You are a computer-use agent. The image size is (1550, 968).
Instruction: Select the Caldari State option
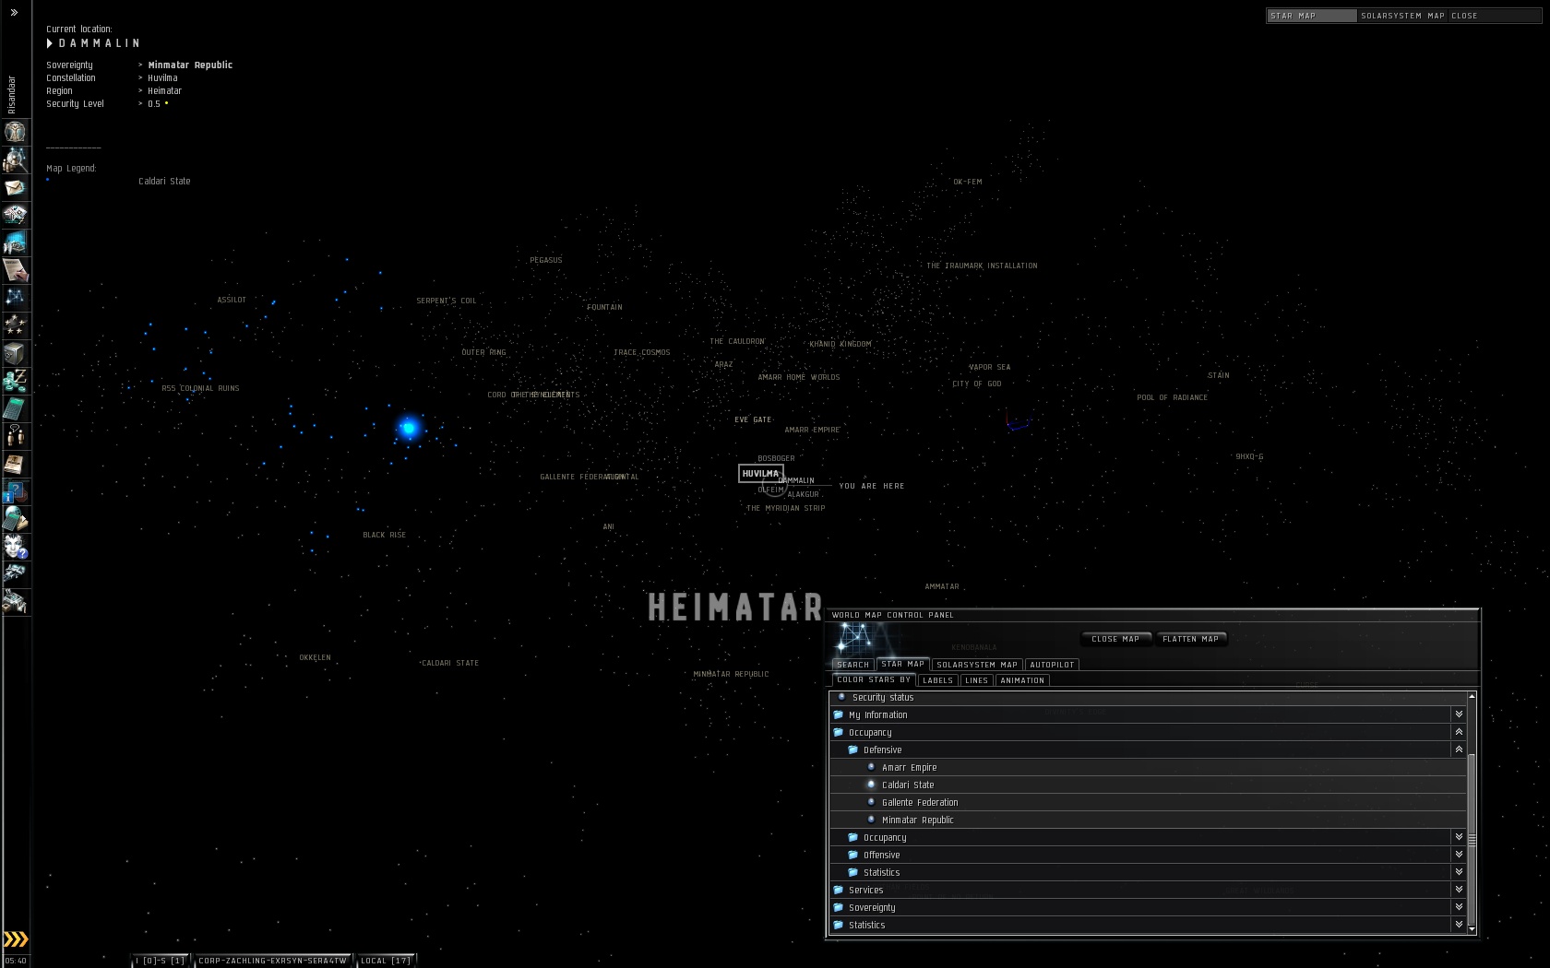tap(908, 785)
